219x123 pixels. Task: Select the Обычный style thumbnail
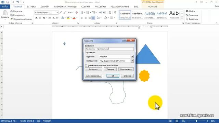click(x=125, y=15)
